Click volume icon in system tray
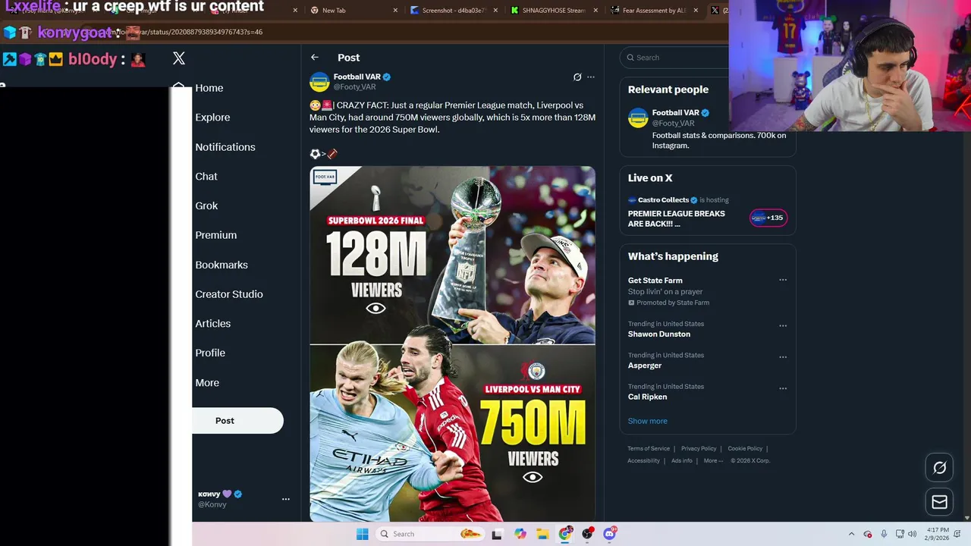 (x=912, y=534)
